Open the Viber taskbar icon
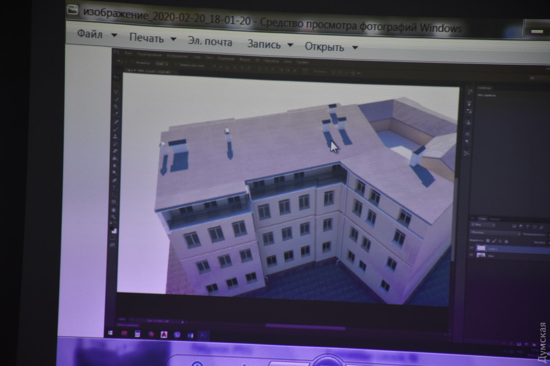The image size is (550, 366). (x=177, y=334)
